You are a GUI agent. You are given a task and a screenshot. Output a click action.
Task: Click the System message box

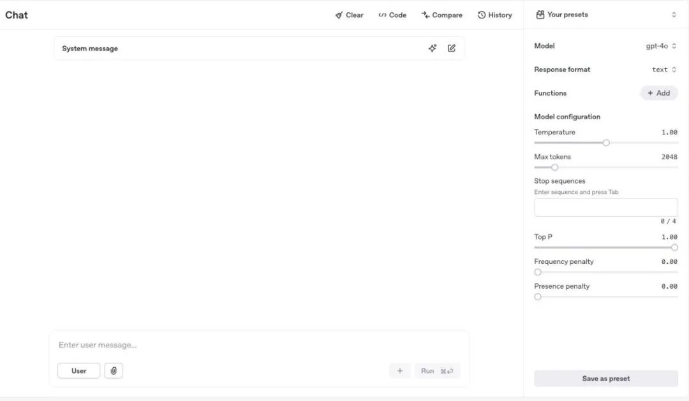tap(259, 48)
